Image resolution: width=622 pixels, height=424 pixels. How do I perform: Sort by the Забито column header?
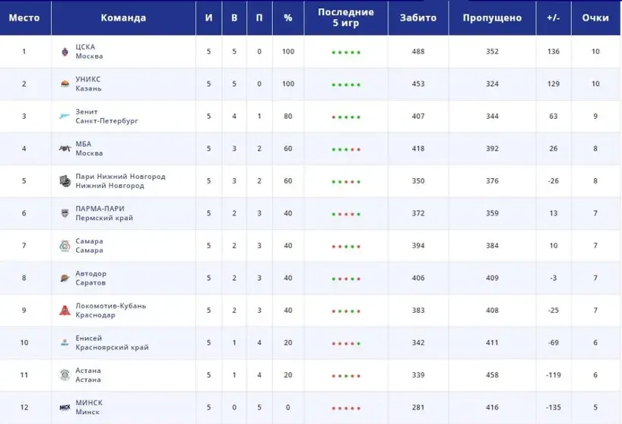418,18
